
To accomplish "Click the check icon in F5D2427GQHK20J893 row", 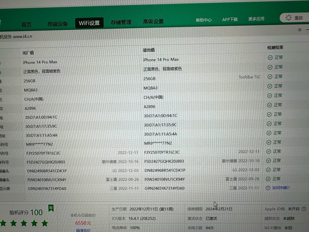I will (268, 161).
